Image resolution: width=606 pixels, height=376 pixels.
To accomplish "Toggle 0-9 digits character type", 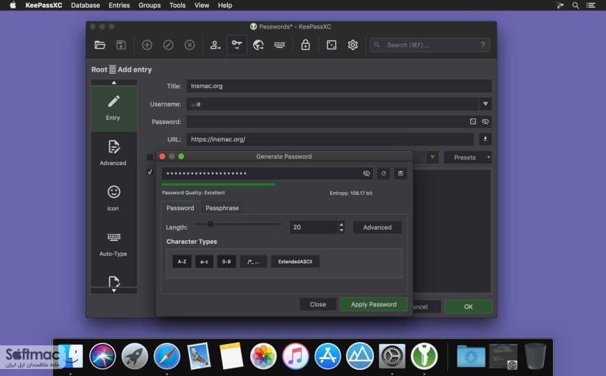I will pos(226,262).
